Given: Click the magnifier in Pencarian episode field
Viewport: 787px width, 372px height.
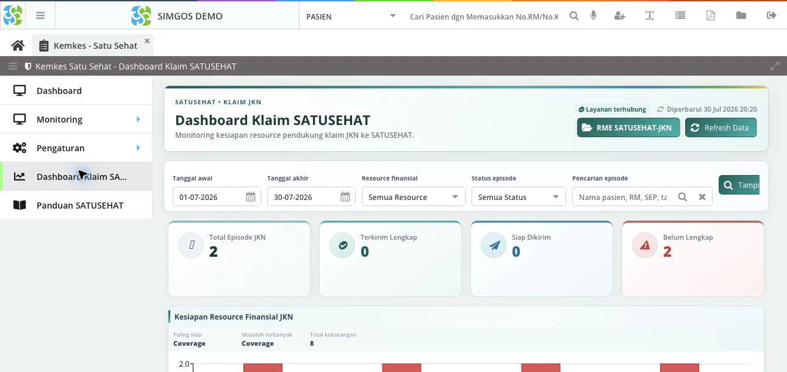Looking at the screenshot, I should point(683,197).
